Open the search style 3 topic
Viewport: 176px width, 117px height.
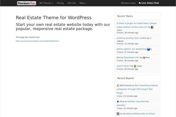click(x=123, y=66)
